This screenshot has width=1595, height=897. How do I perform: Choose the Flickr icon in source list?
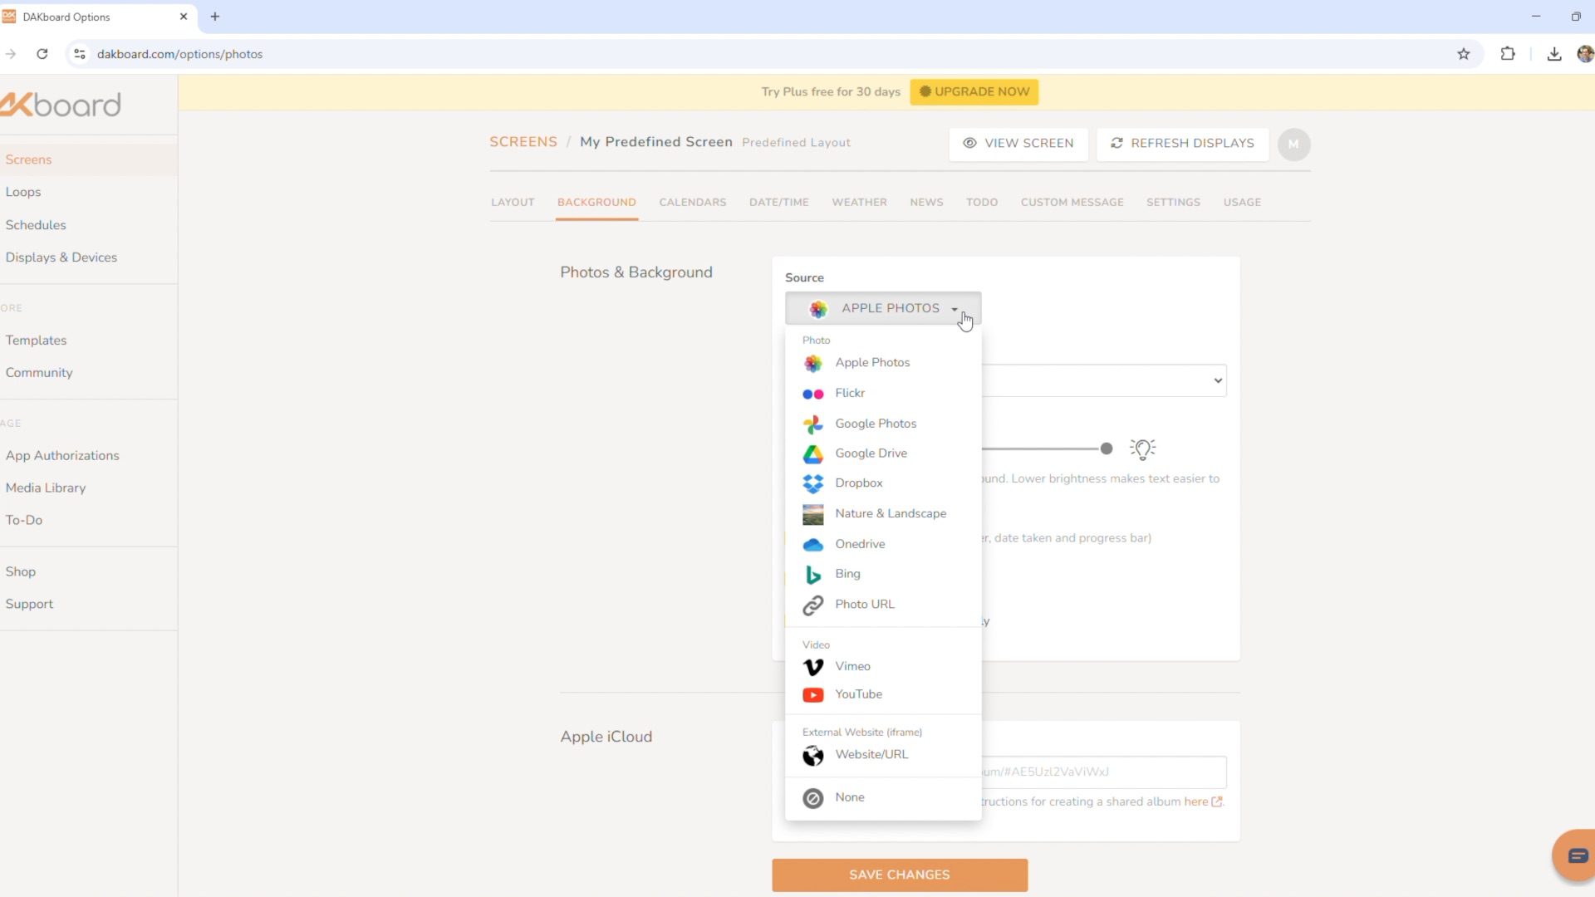[x=812, y=394]
